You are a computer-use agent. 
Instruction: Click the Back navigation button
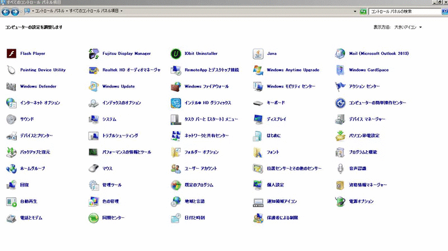click(x=6, y=12)
